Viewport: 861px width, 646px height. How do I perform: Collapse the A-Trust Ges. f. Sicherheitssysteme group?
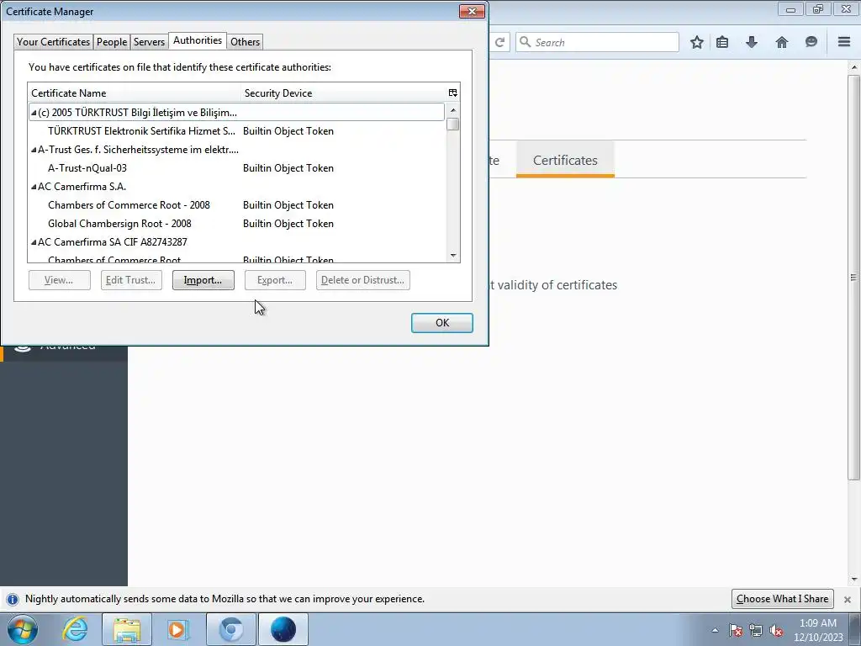pyautogui.click(x=34, y=150)
